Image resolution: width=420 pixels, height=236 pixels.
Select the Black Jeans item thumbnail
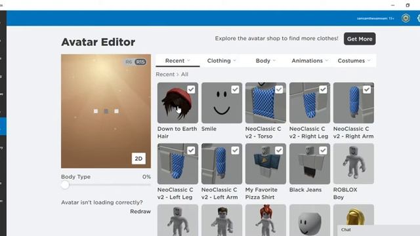[310, 164]
